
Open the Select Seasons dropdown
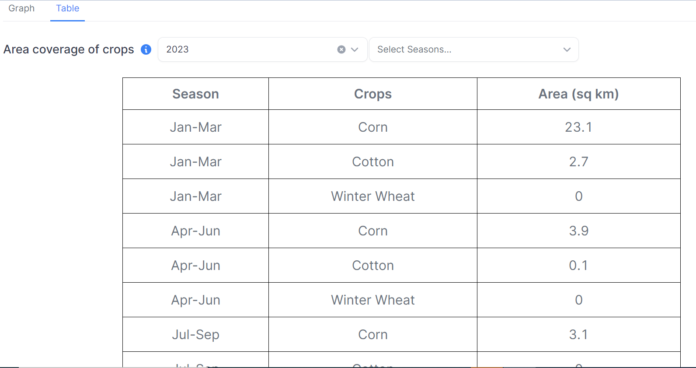[463, 49]
